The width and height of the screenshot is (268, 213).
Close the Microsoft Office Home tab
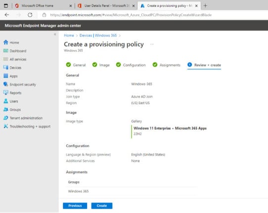71,6
